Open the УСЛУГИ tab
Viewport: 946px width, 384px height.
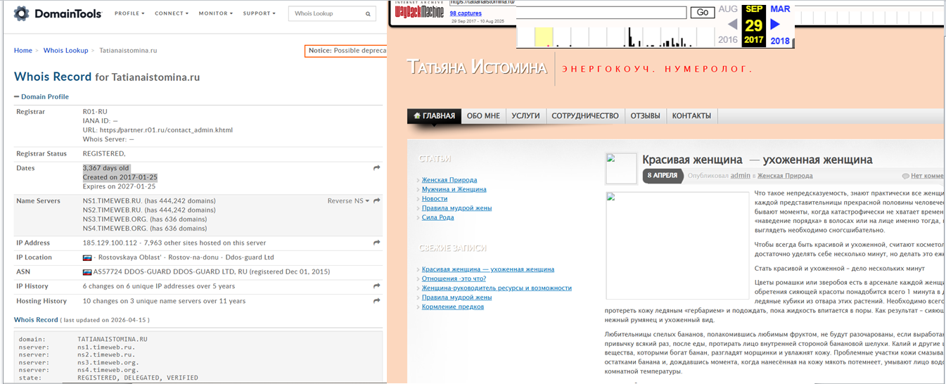click(525, 115)
